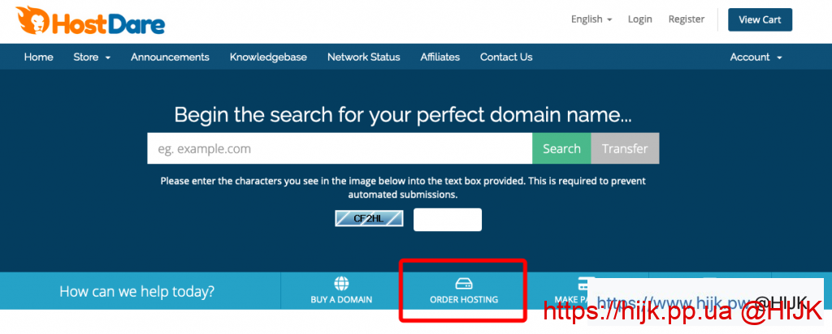Check the Network Status page
The height and width of the screenshot is (334, 832).
click(x=363, y=57)
